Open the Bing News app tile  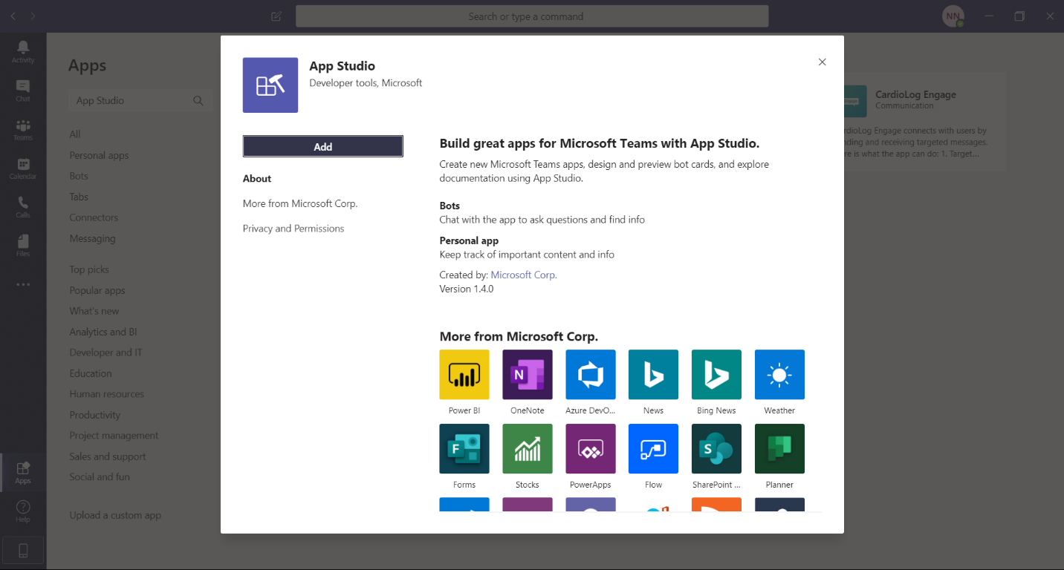(716, 375)
